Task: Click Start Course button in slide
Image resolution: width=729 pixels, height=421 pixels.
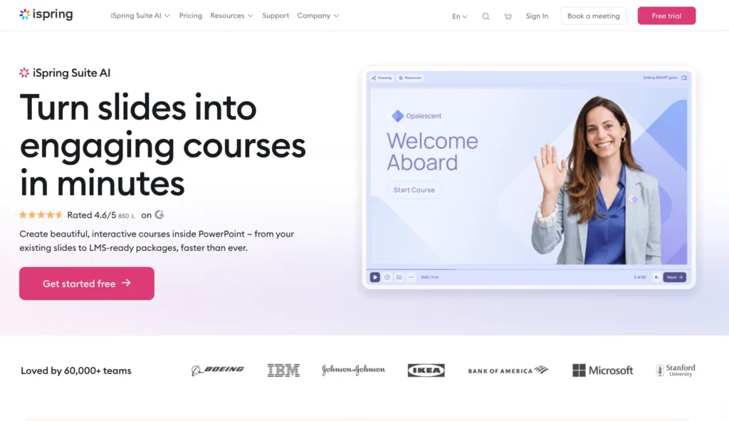Action: [414, 189]
